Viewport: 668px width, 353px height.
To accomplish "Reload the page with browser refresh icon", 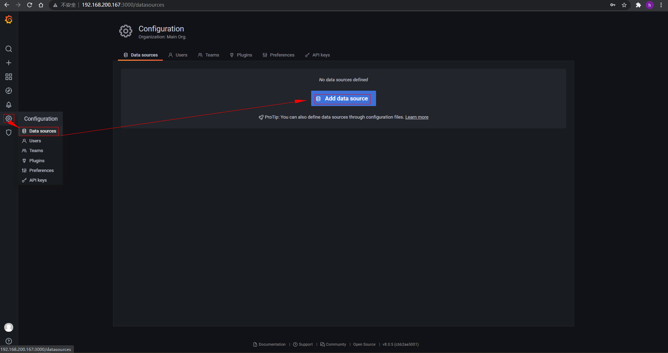I will (30, 5).
